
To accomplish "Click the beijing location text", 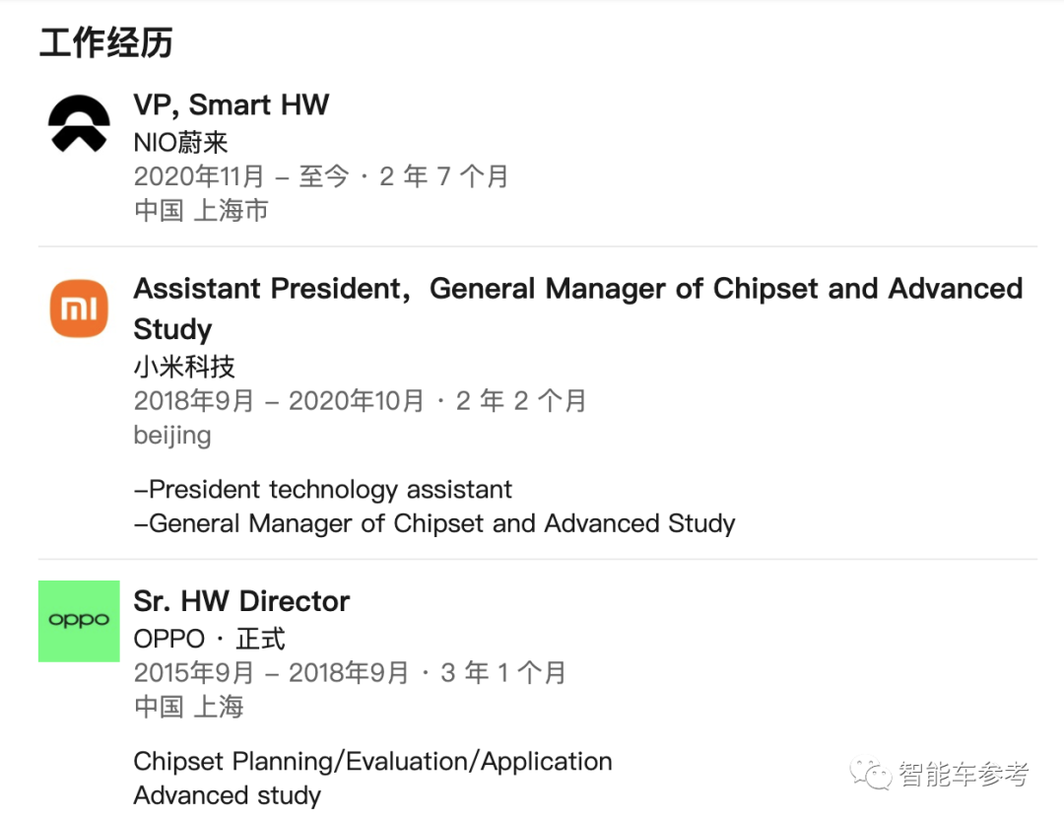I will 172,436.
